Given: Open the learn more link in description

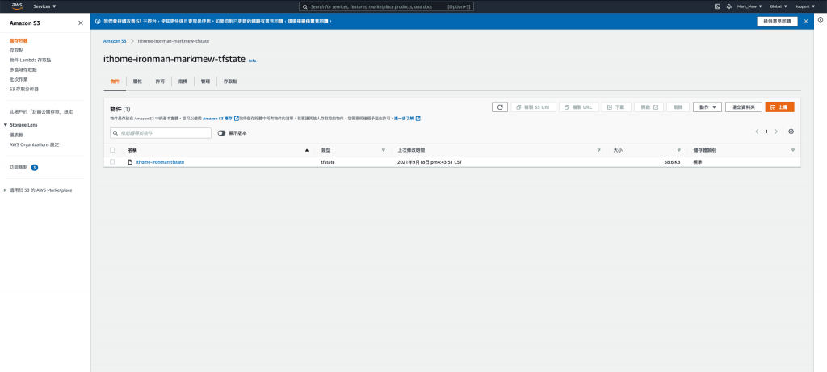Looking at the screenshot, I should (407, 119).
